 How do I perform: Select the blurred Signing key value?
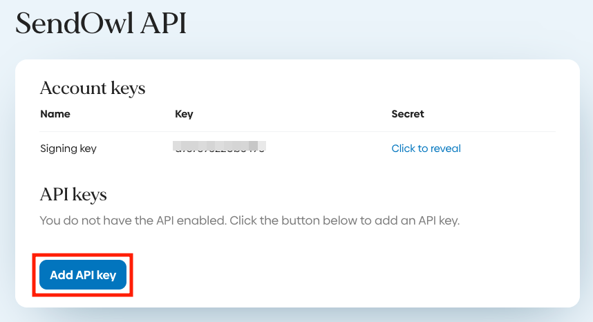pos(219,146)
